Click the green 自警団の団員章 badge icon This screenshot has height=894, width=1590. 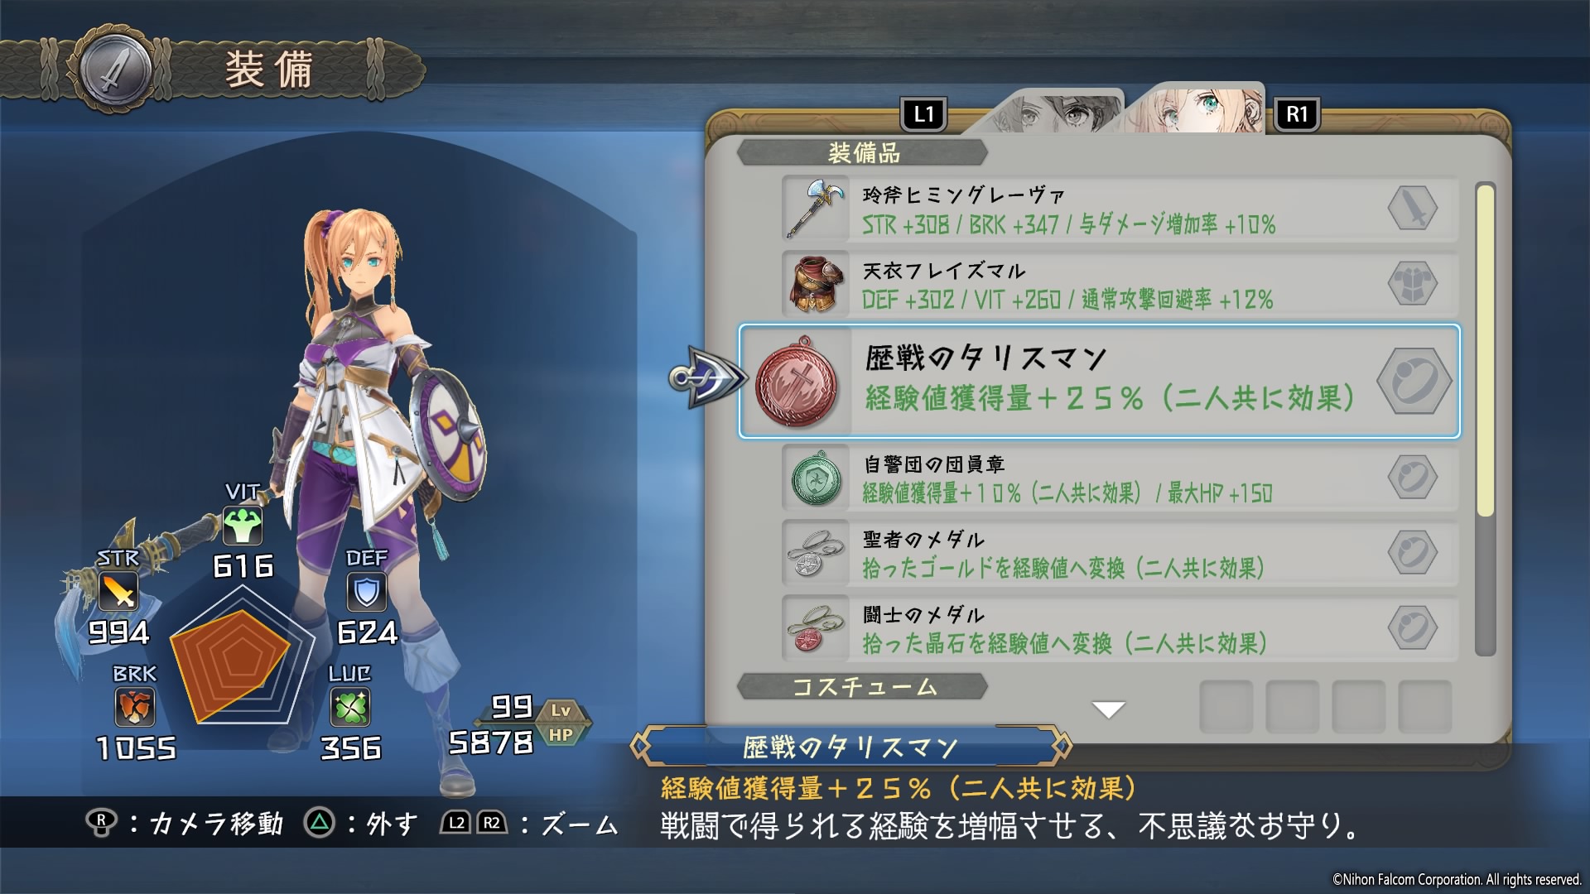[x=816, y=478]
